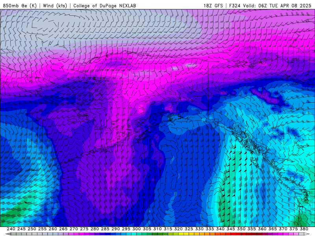Image resolution: width=315 pixels, height=236 pixels.
Task: Select the 365 scale value
Action: [272, 229]
